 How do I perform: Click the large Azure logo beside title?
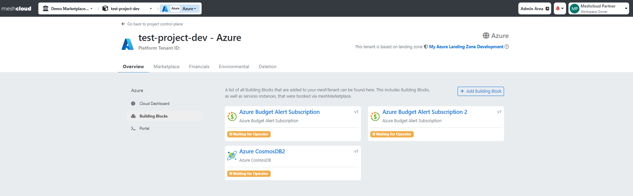point(128,44)
